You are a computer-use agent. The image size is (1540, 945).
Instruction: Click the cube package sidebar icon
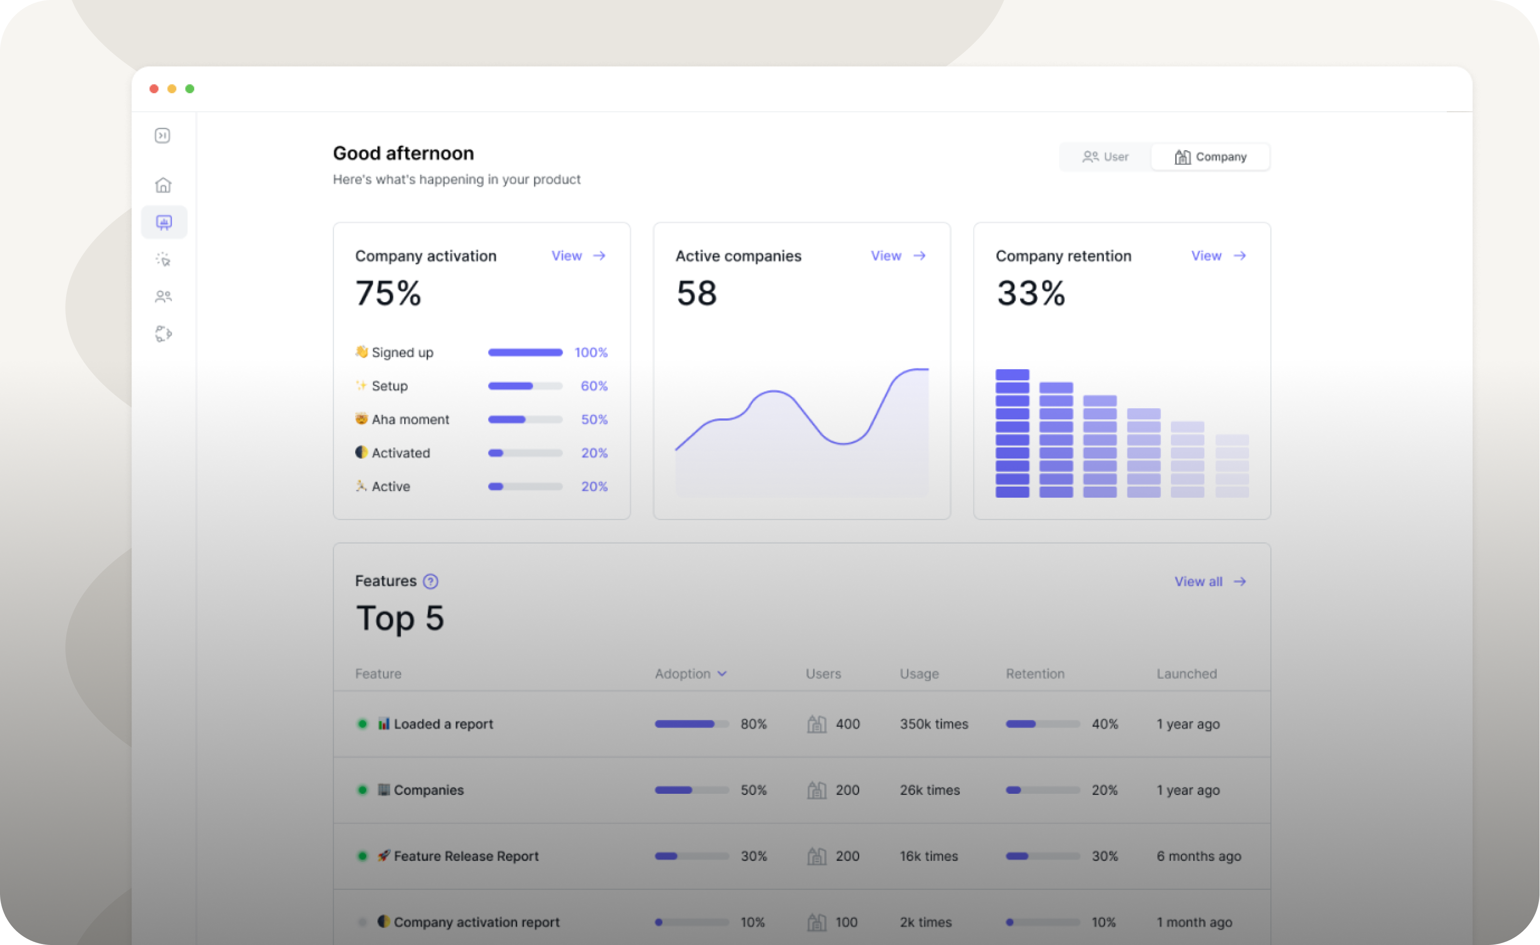click(163, 334)
